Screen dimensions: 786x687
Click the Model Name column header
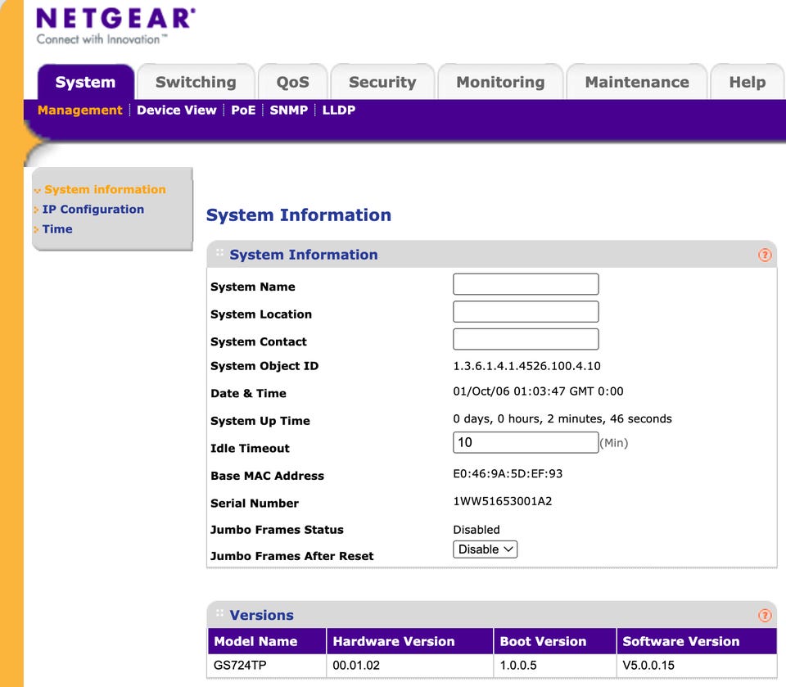pos(267,641)
